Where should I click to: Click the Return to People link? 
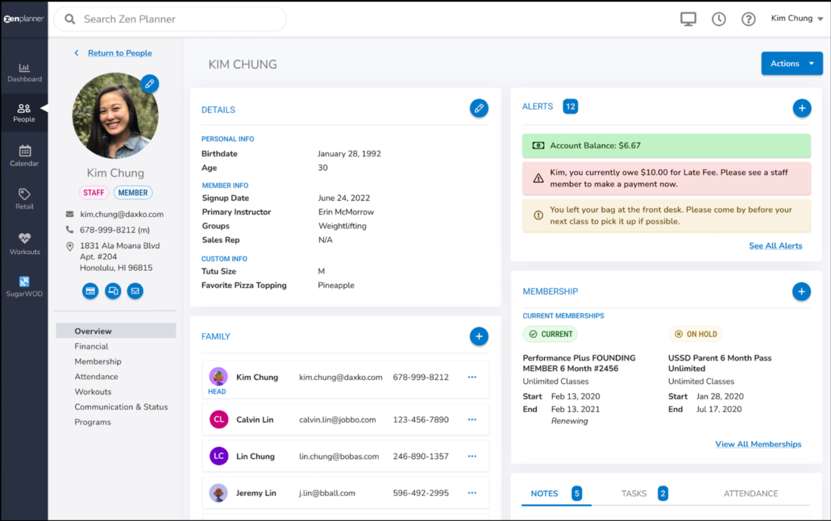119,53
